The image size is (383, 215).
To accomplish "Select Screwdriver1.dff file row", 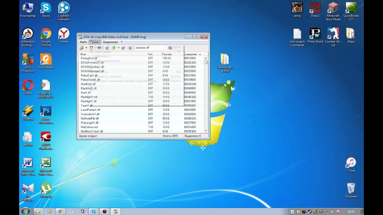I will tap(141, 114).
